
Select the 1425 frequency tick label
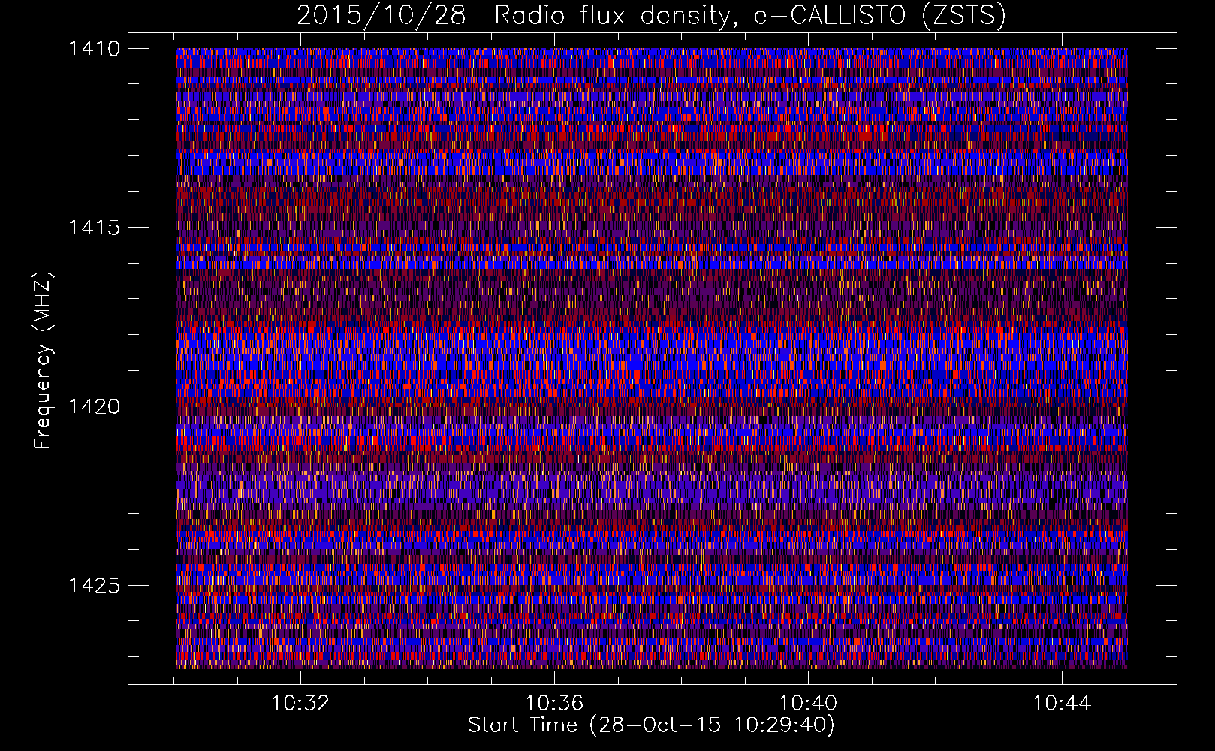click(94, 585)
